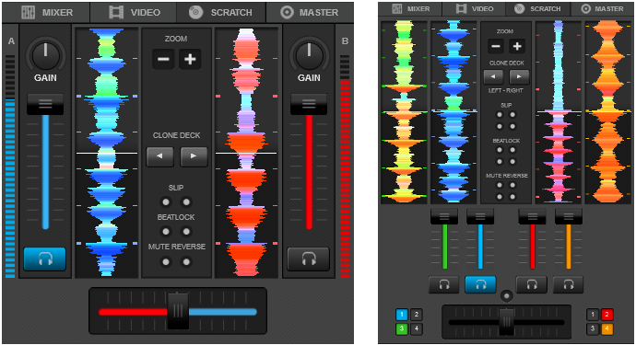This screenshot has height=345, width=636.
Task: Click clone deck right arrow in left panel
Action: pos(194,155)
